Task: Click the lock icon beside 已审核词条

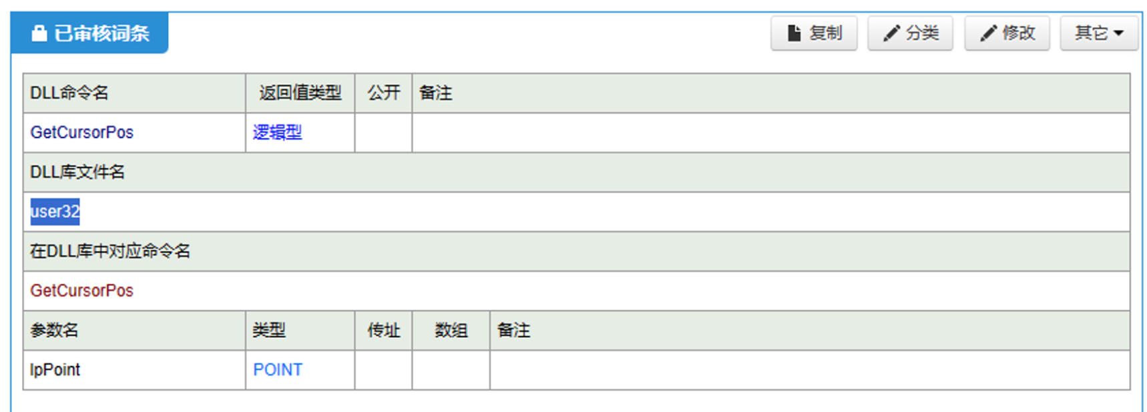Action: 39,33
